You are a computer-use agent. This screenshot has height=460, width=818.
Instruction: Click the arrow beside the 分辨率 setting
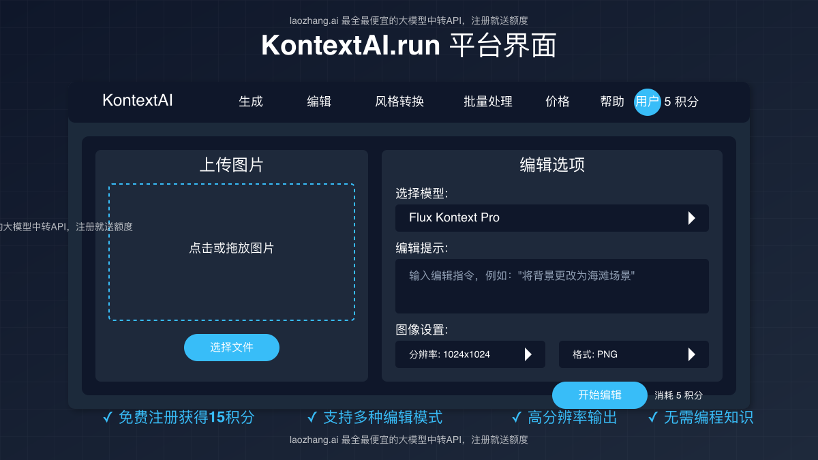click(x=528, y=354)
